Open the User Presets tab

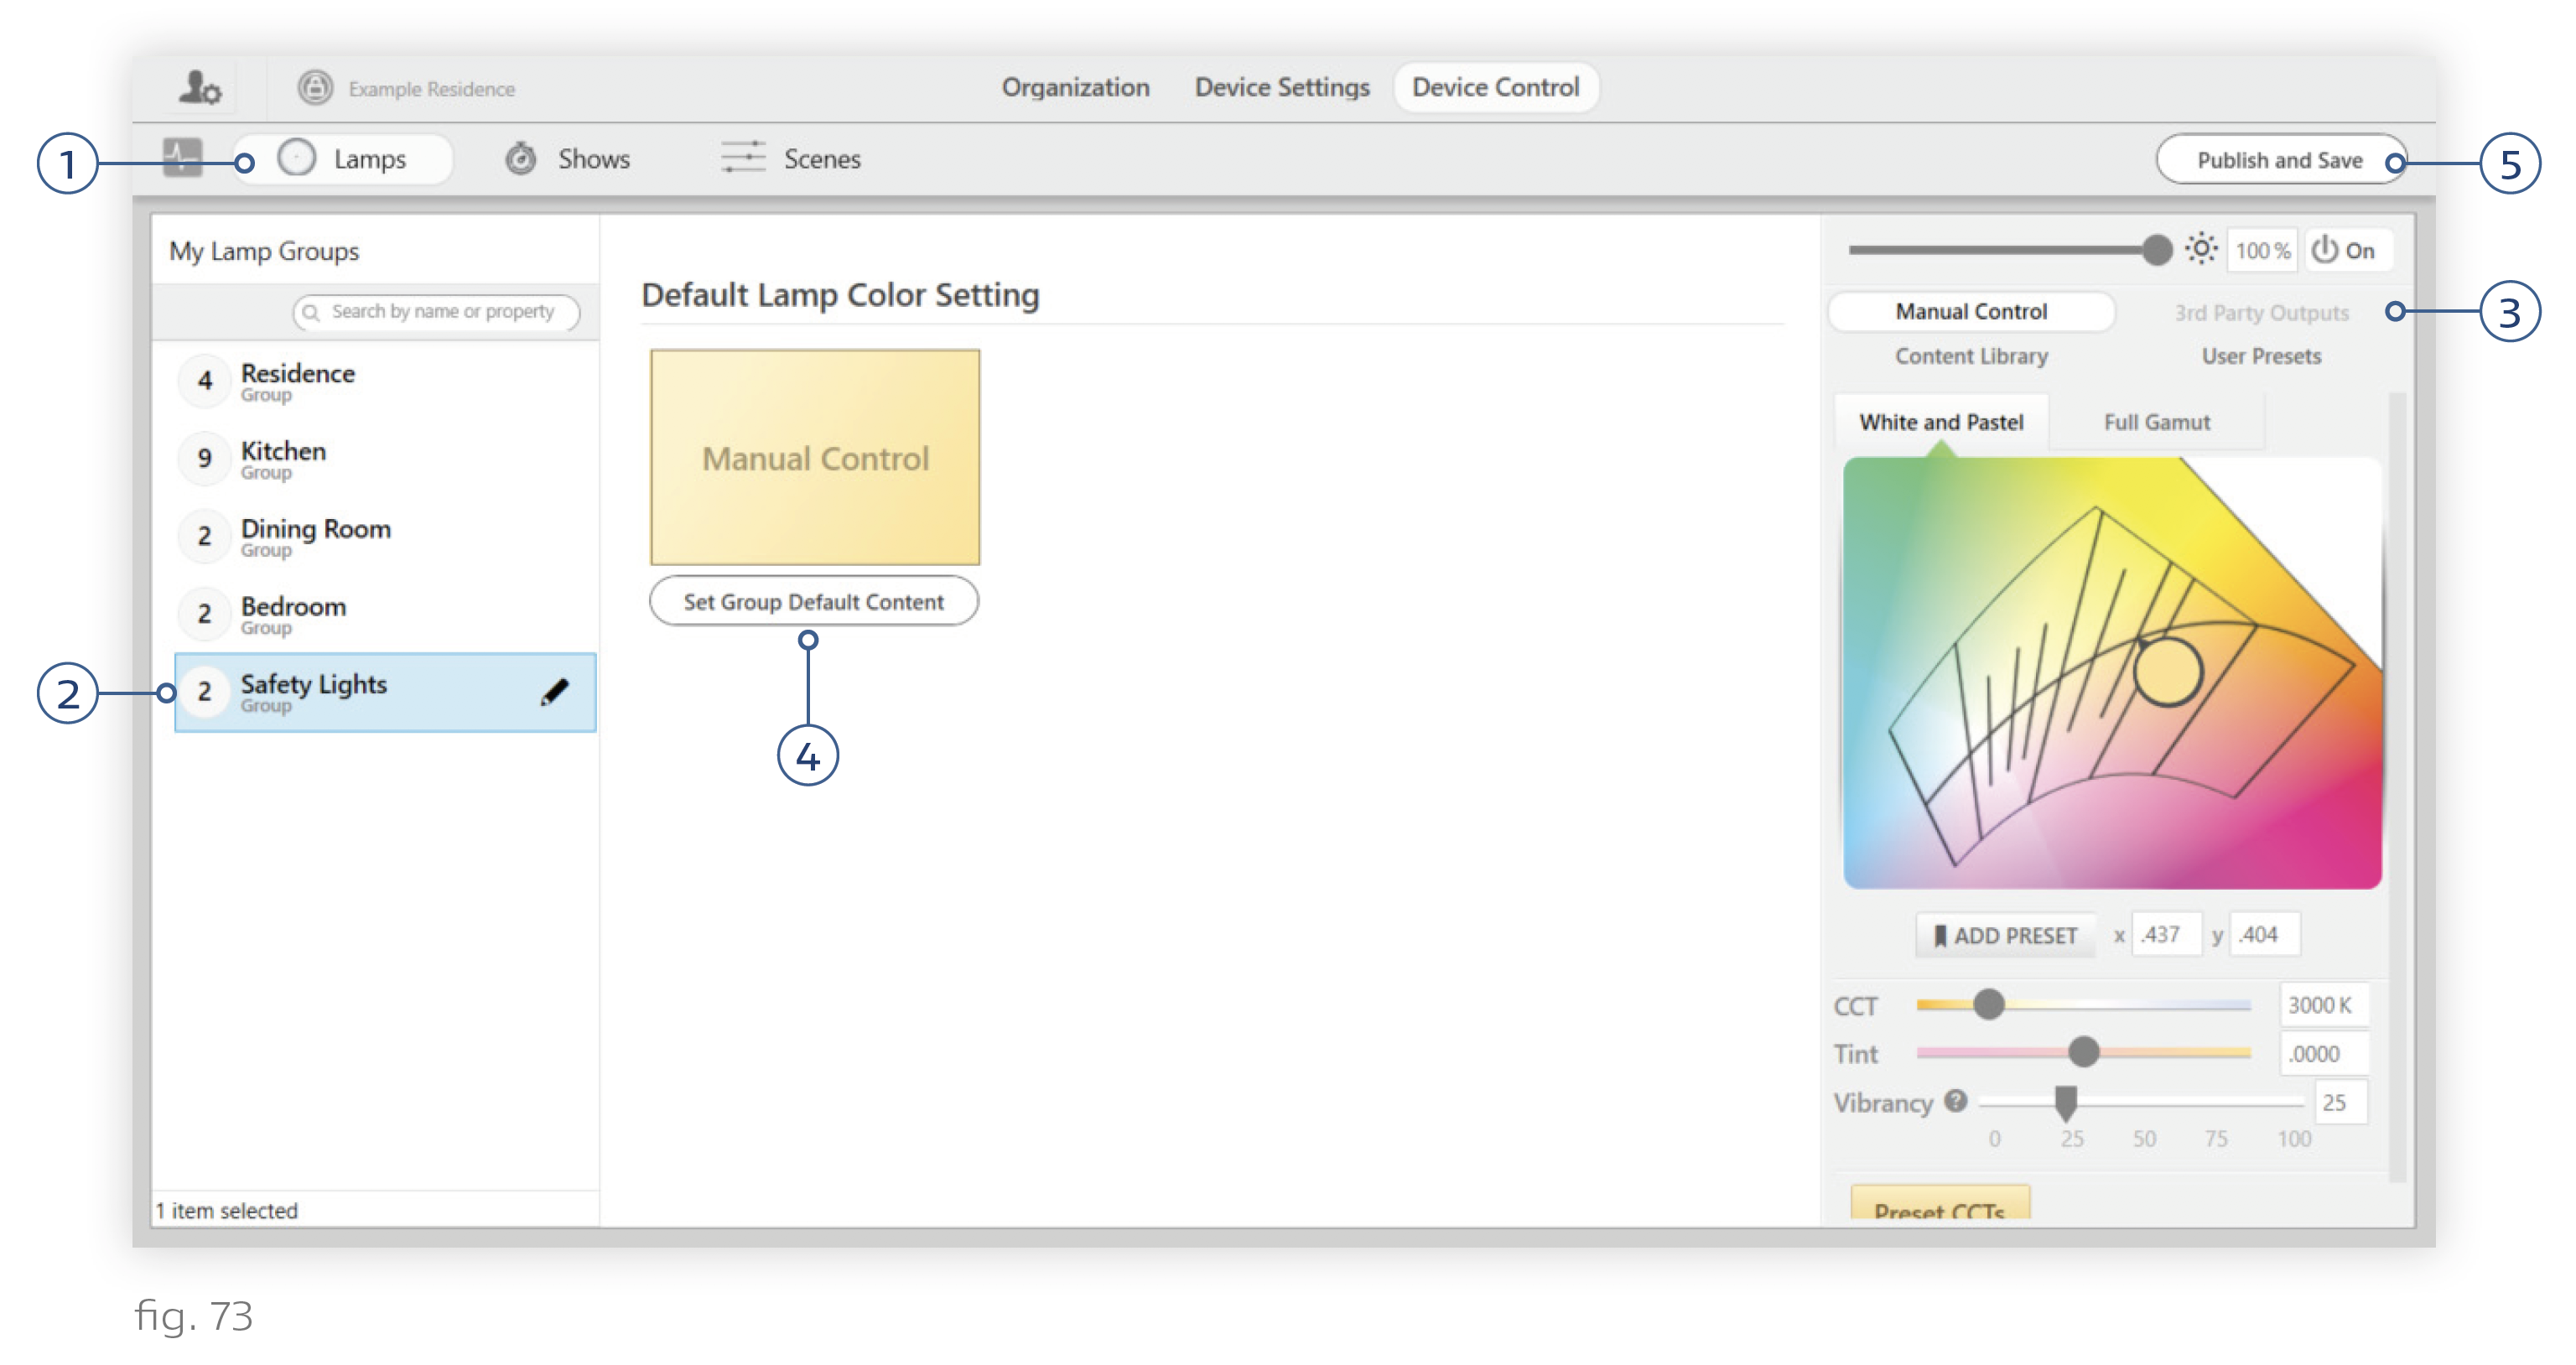(2261, 356)
